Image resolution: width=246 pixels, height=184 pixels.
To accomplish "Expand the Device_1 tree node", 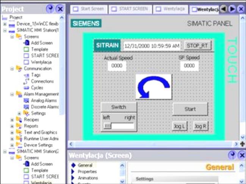I will (x=5, y=24).
